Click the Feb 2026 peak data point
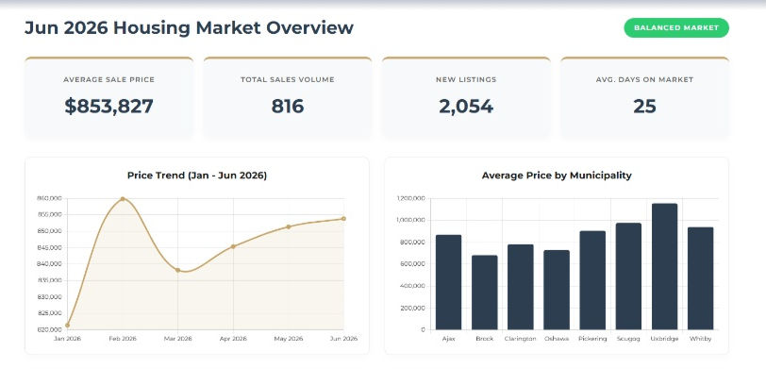This screenshot has width=766, height=369. tap(123, 199)
